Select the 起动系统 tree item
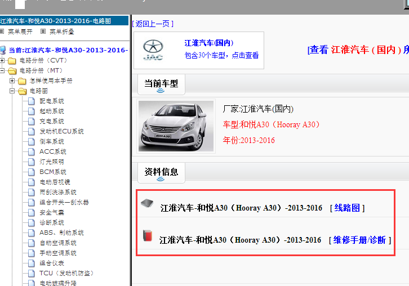409x286 pixels. click(52, 111)
